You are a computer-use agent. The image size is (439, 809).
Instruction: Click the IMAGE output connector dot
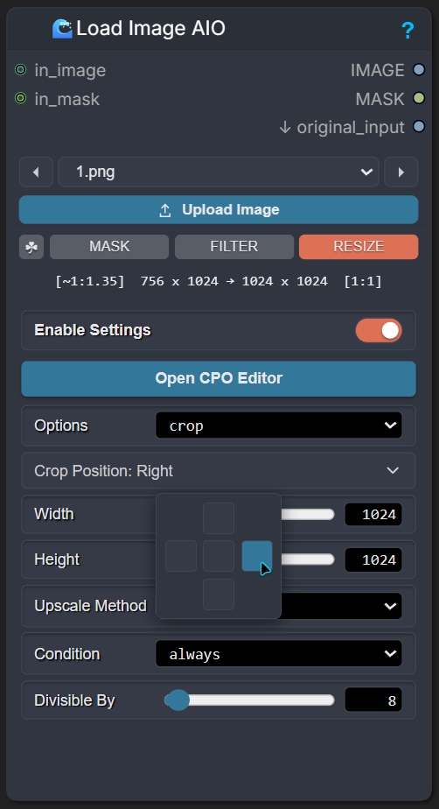tap(419, 70)
